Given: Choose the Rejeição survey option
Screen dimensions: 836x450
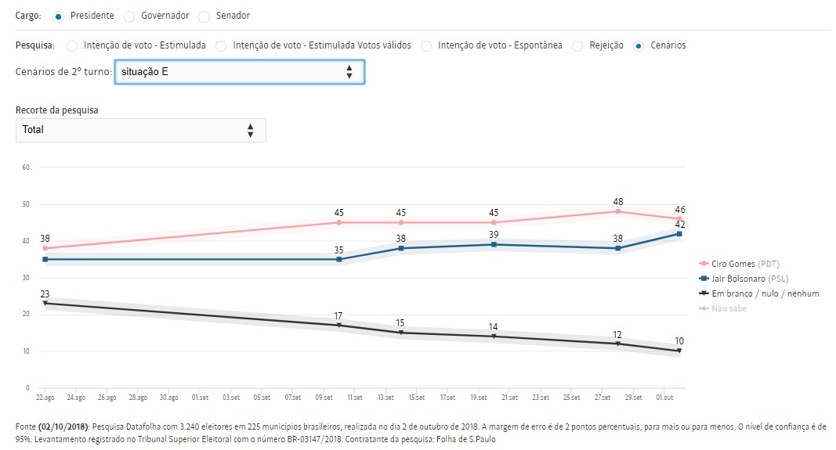Looking at the screenshot, I should point(577,46).
